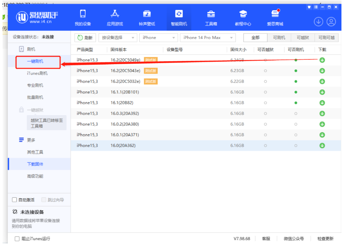This screenshot has height=249, width=344.
Task: Select 一键刷机 in the sidebar
Action: pos(35,62)
